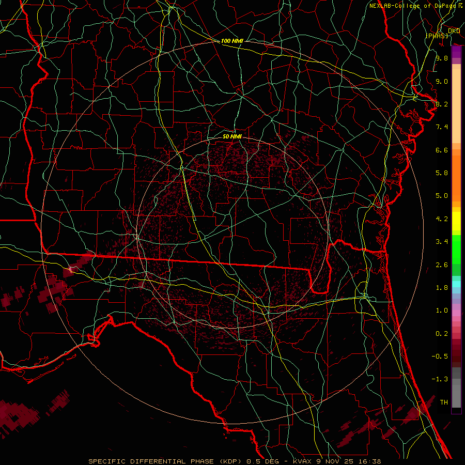Click the 100 NMI range ring label

coord(231,41)
